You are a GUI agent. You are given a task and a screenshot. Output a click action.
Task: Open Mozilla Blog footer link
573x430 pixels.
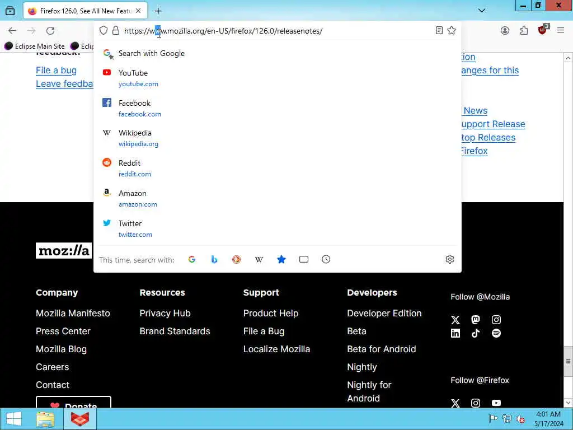(61, 349)
